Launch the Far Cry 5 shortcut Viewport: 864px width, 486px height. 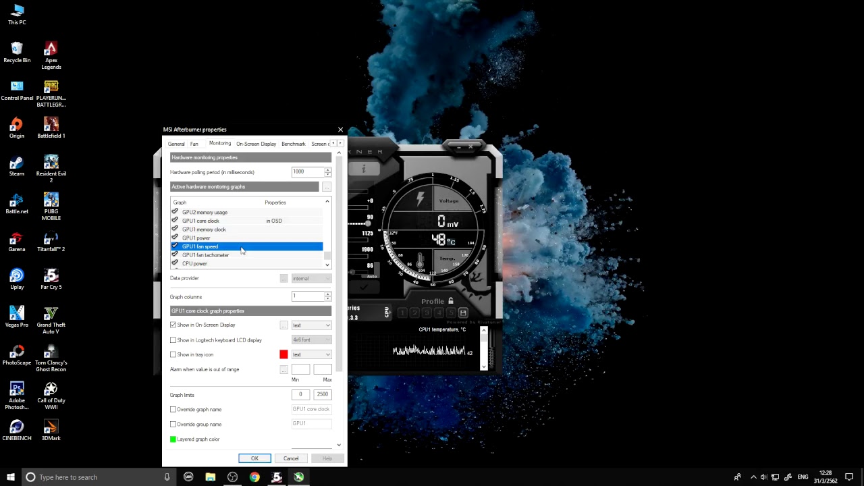[x=51, y=279]
